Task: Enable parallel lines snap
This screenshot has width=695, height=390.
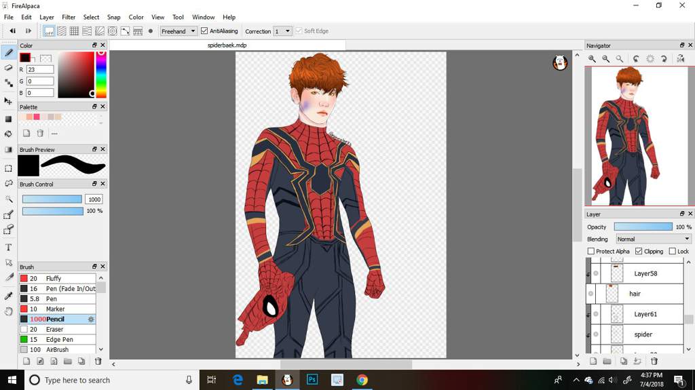Action: [62, 31]
